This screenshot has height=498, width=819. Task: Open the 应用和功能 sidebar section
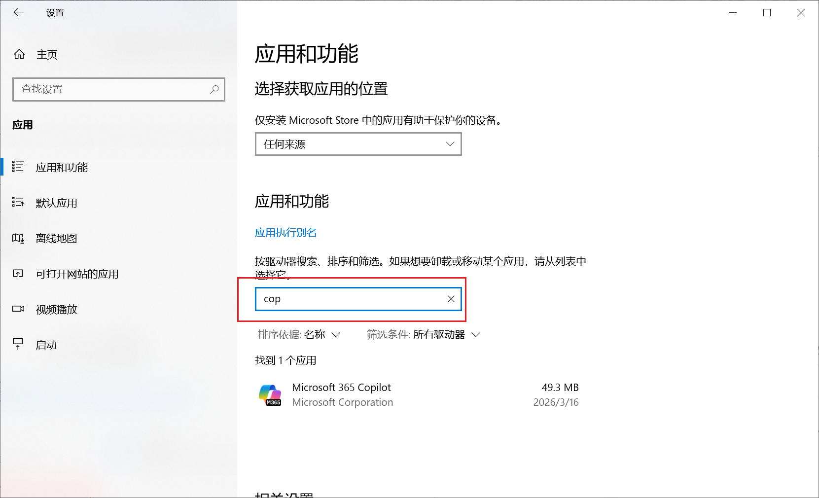pos(62,168)
